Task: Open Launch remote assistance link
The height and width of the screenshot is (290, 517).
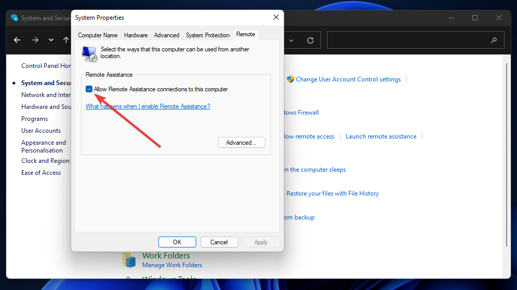Action: point(381,136)
